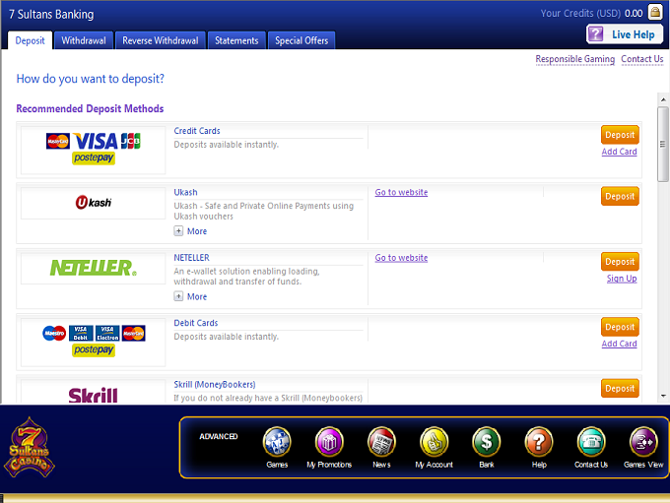Viewport: 670px width, 503px height.
Task: Click the vertical scrollbar thumb
Action: [663, 145]
